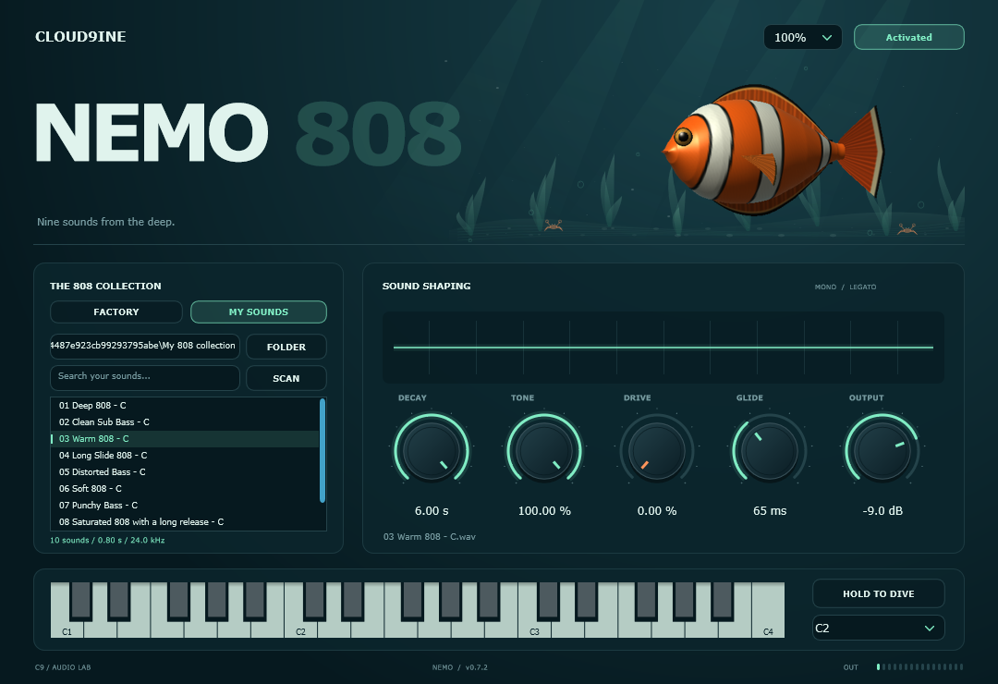Viewport: 998px width, 684px height.
Task: Click the My 808 collection folder path field
Action: [x=145, y=347]
